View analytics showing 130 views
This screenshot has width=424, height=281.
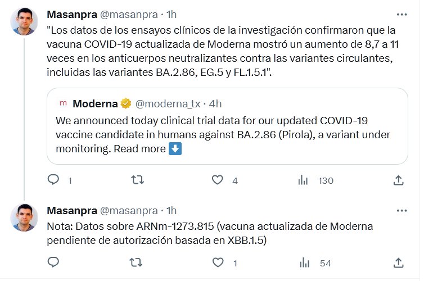pos(303,180)
